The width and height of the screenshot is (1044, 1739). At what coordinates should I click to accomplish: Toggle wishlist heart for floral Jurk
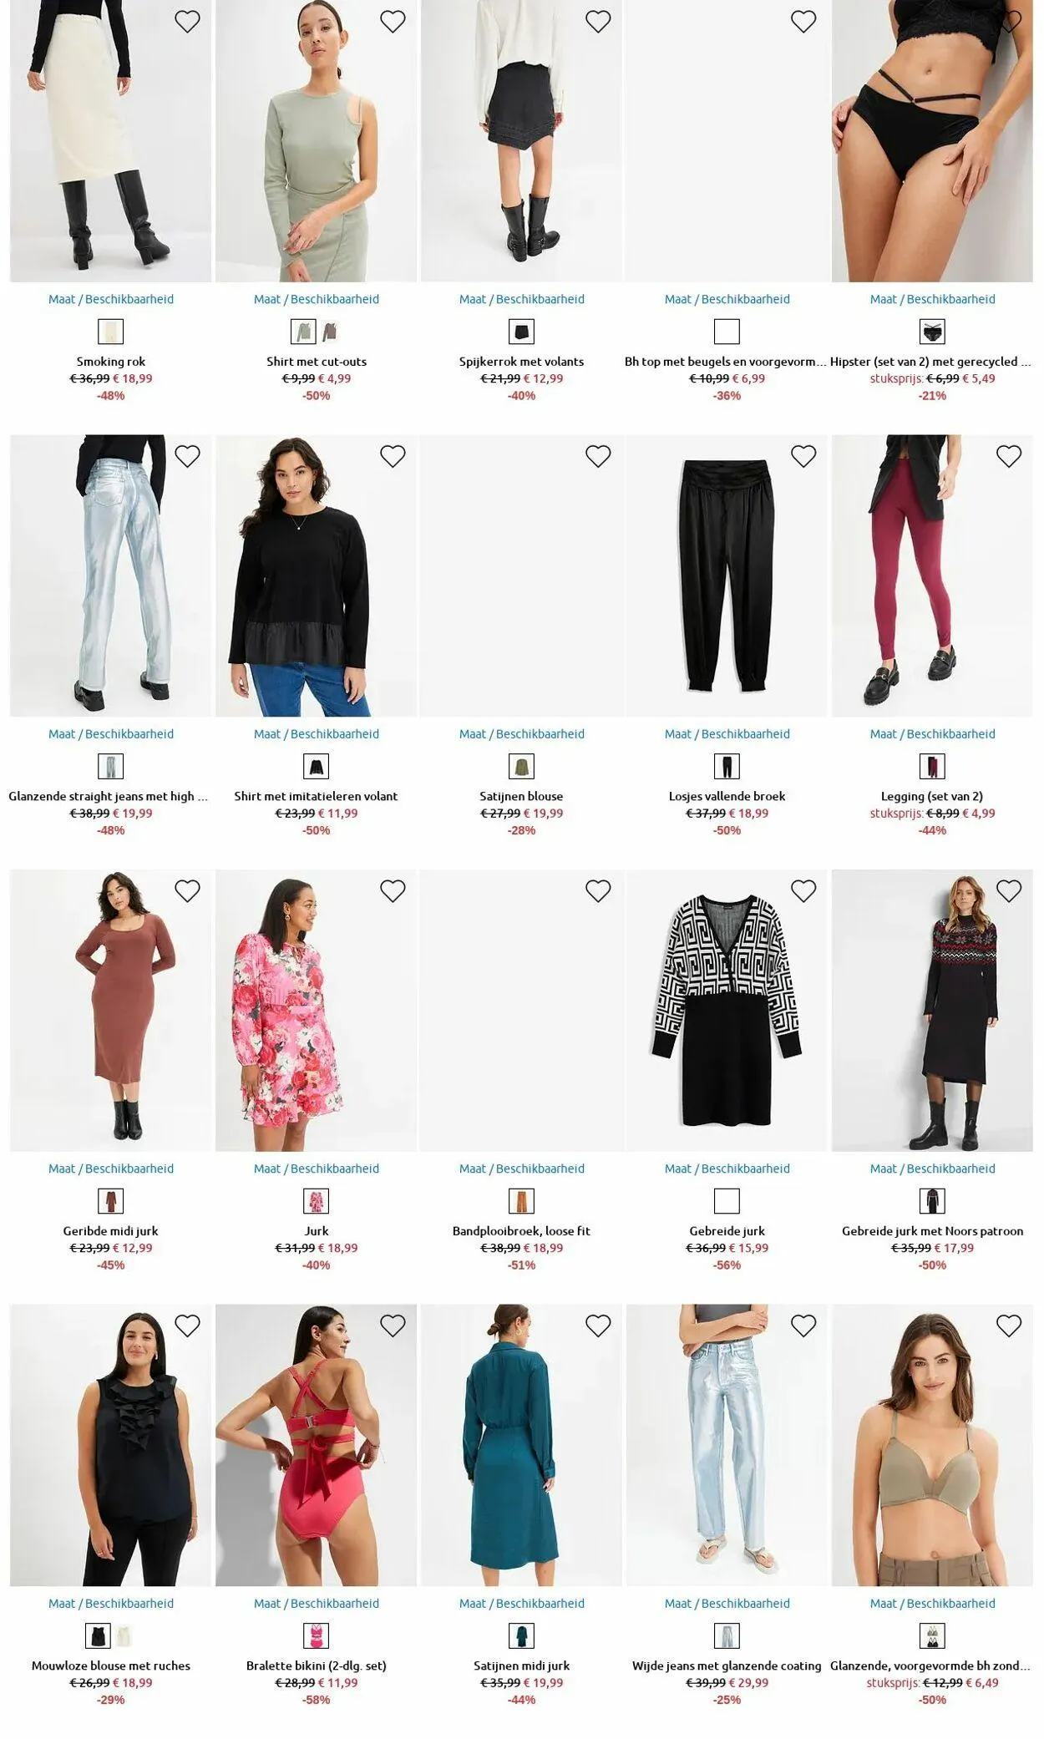(393, 891)
